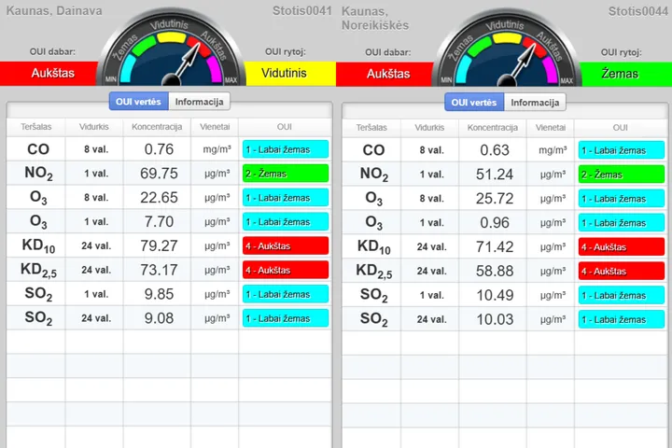Open OUI vertės tab in Dainava panel
The height and width of the screenshot is (448, 672).
[138, 102]
